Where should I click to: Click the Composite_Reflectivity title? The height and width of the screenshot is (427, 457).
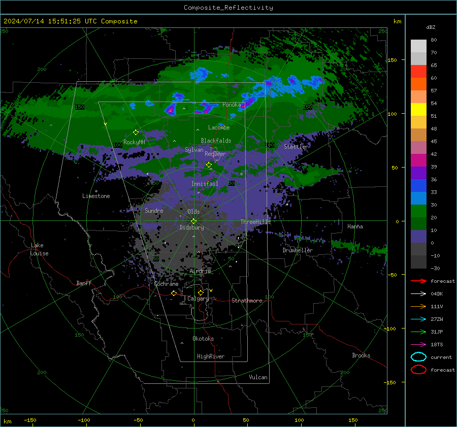[228, 8]
